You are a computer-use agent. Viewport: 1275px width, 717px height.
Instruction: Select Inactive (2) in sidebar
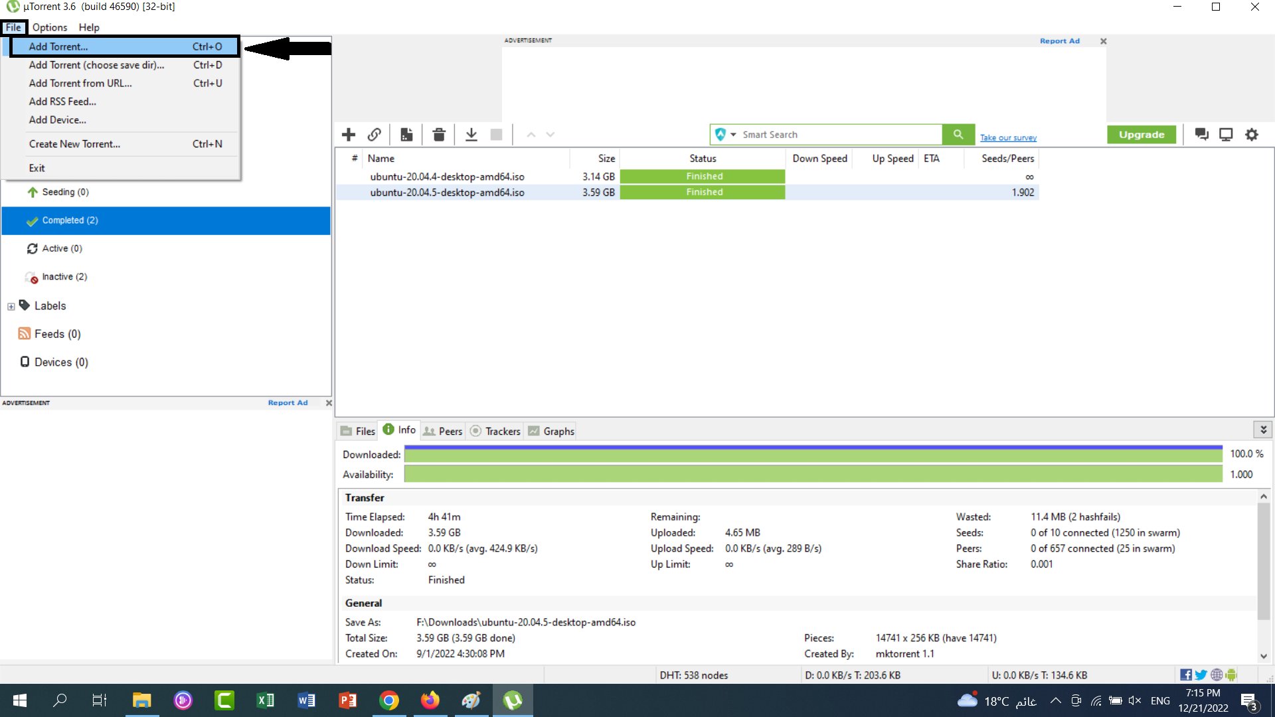tap(166, 277)
